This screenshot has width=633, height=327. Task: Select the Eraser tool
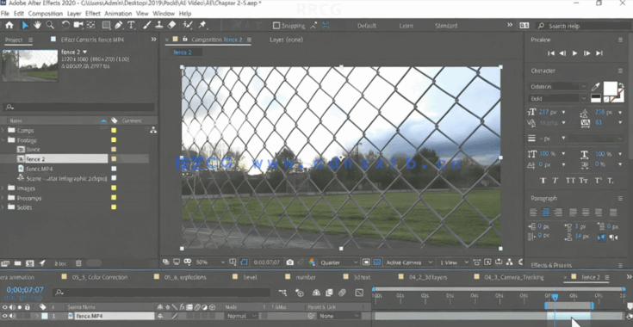[x=171, y=25]
